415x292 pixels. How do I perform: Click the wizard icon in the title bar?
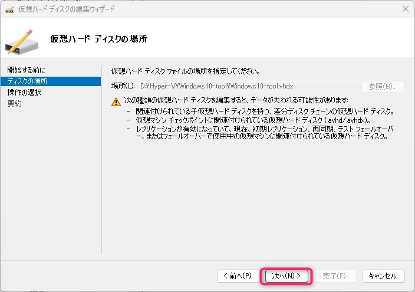pyautogui.click(x=9, y=9)
